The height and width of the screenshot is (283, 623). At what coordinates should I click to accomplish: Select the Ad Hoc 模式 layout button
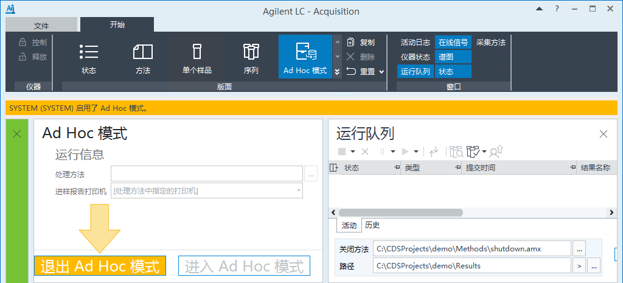(305, 57)
